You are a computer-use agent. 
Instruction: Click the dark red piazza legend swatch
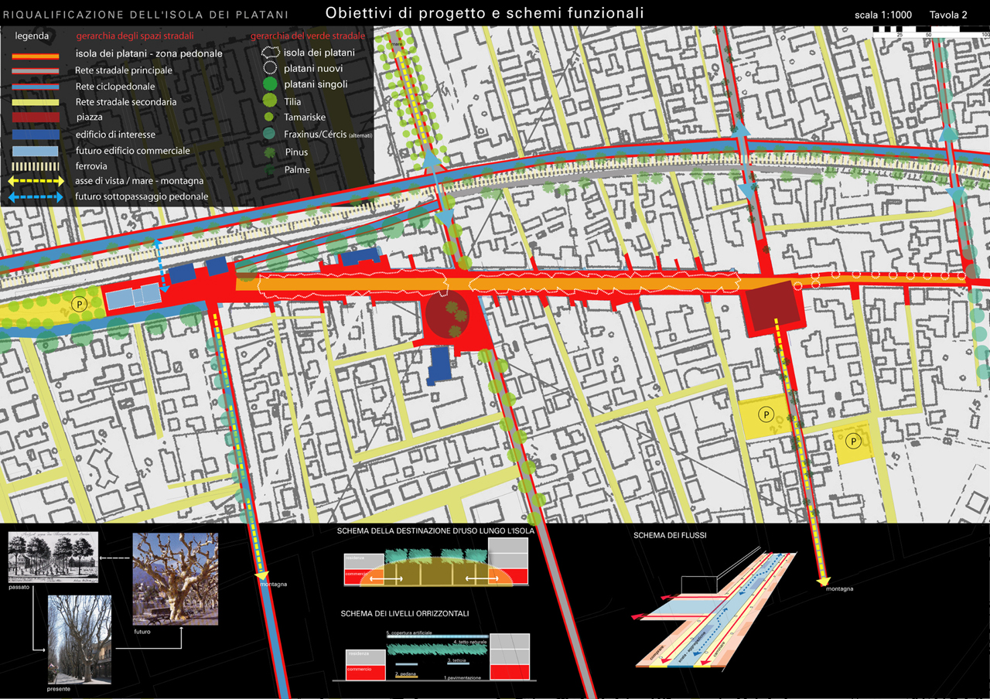click(x=37, y=118)
